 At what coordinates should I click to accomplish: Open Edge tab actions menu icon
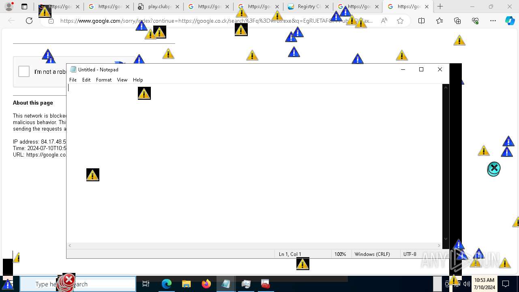click(x=24, y=6)
